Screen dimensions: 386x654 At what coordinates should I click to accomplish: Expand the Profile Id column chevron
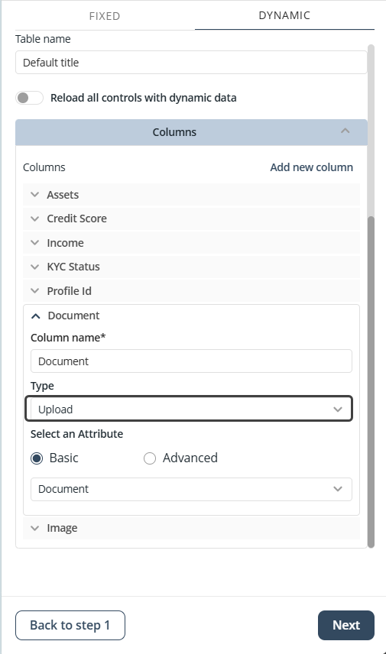coord(35,291)
